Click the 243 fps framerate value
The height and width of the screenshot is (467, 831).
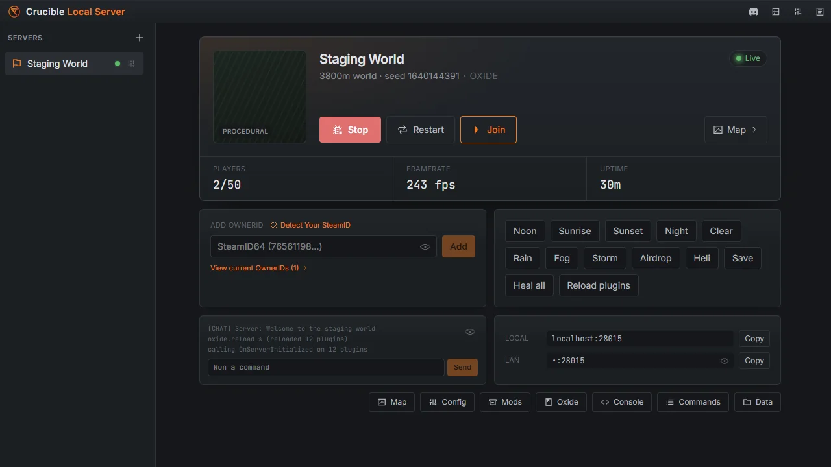(x=431, y=185)
